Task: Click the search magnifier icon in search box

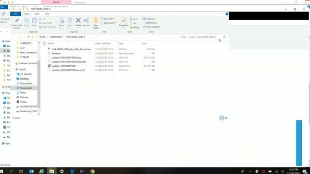Action: point(224,37)
